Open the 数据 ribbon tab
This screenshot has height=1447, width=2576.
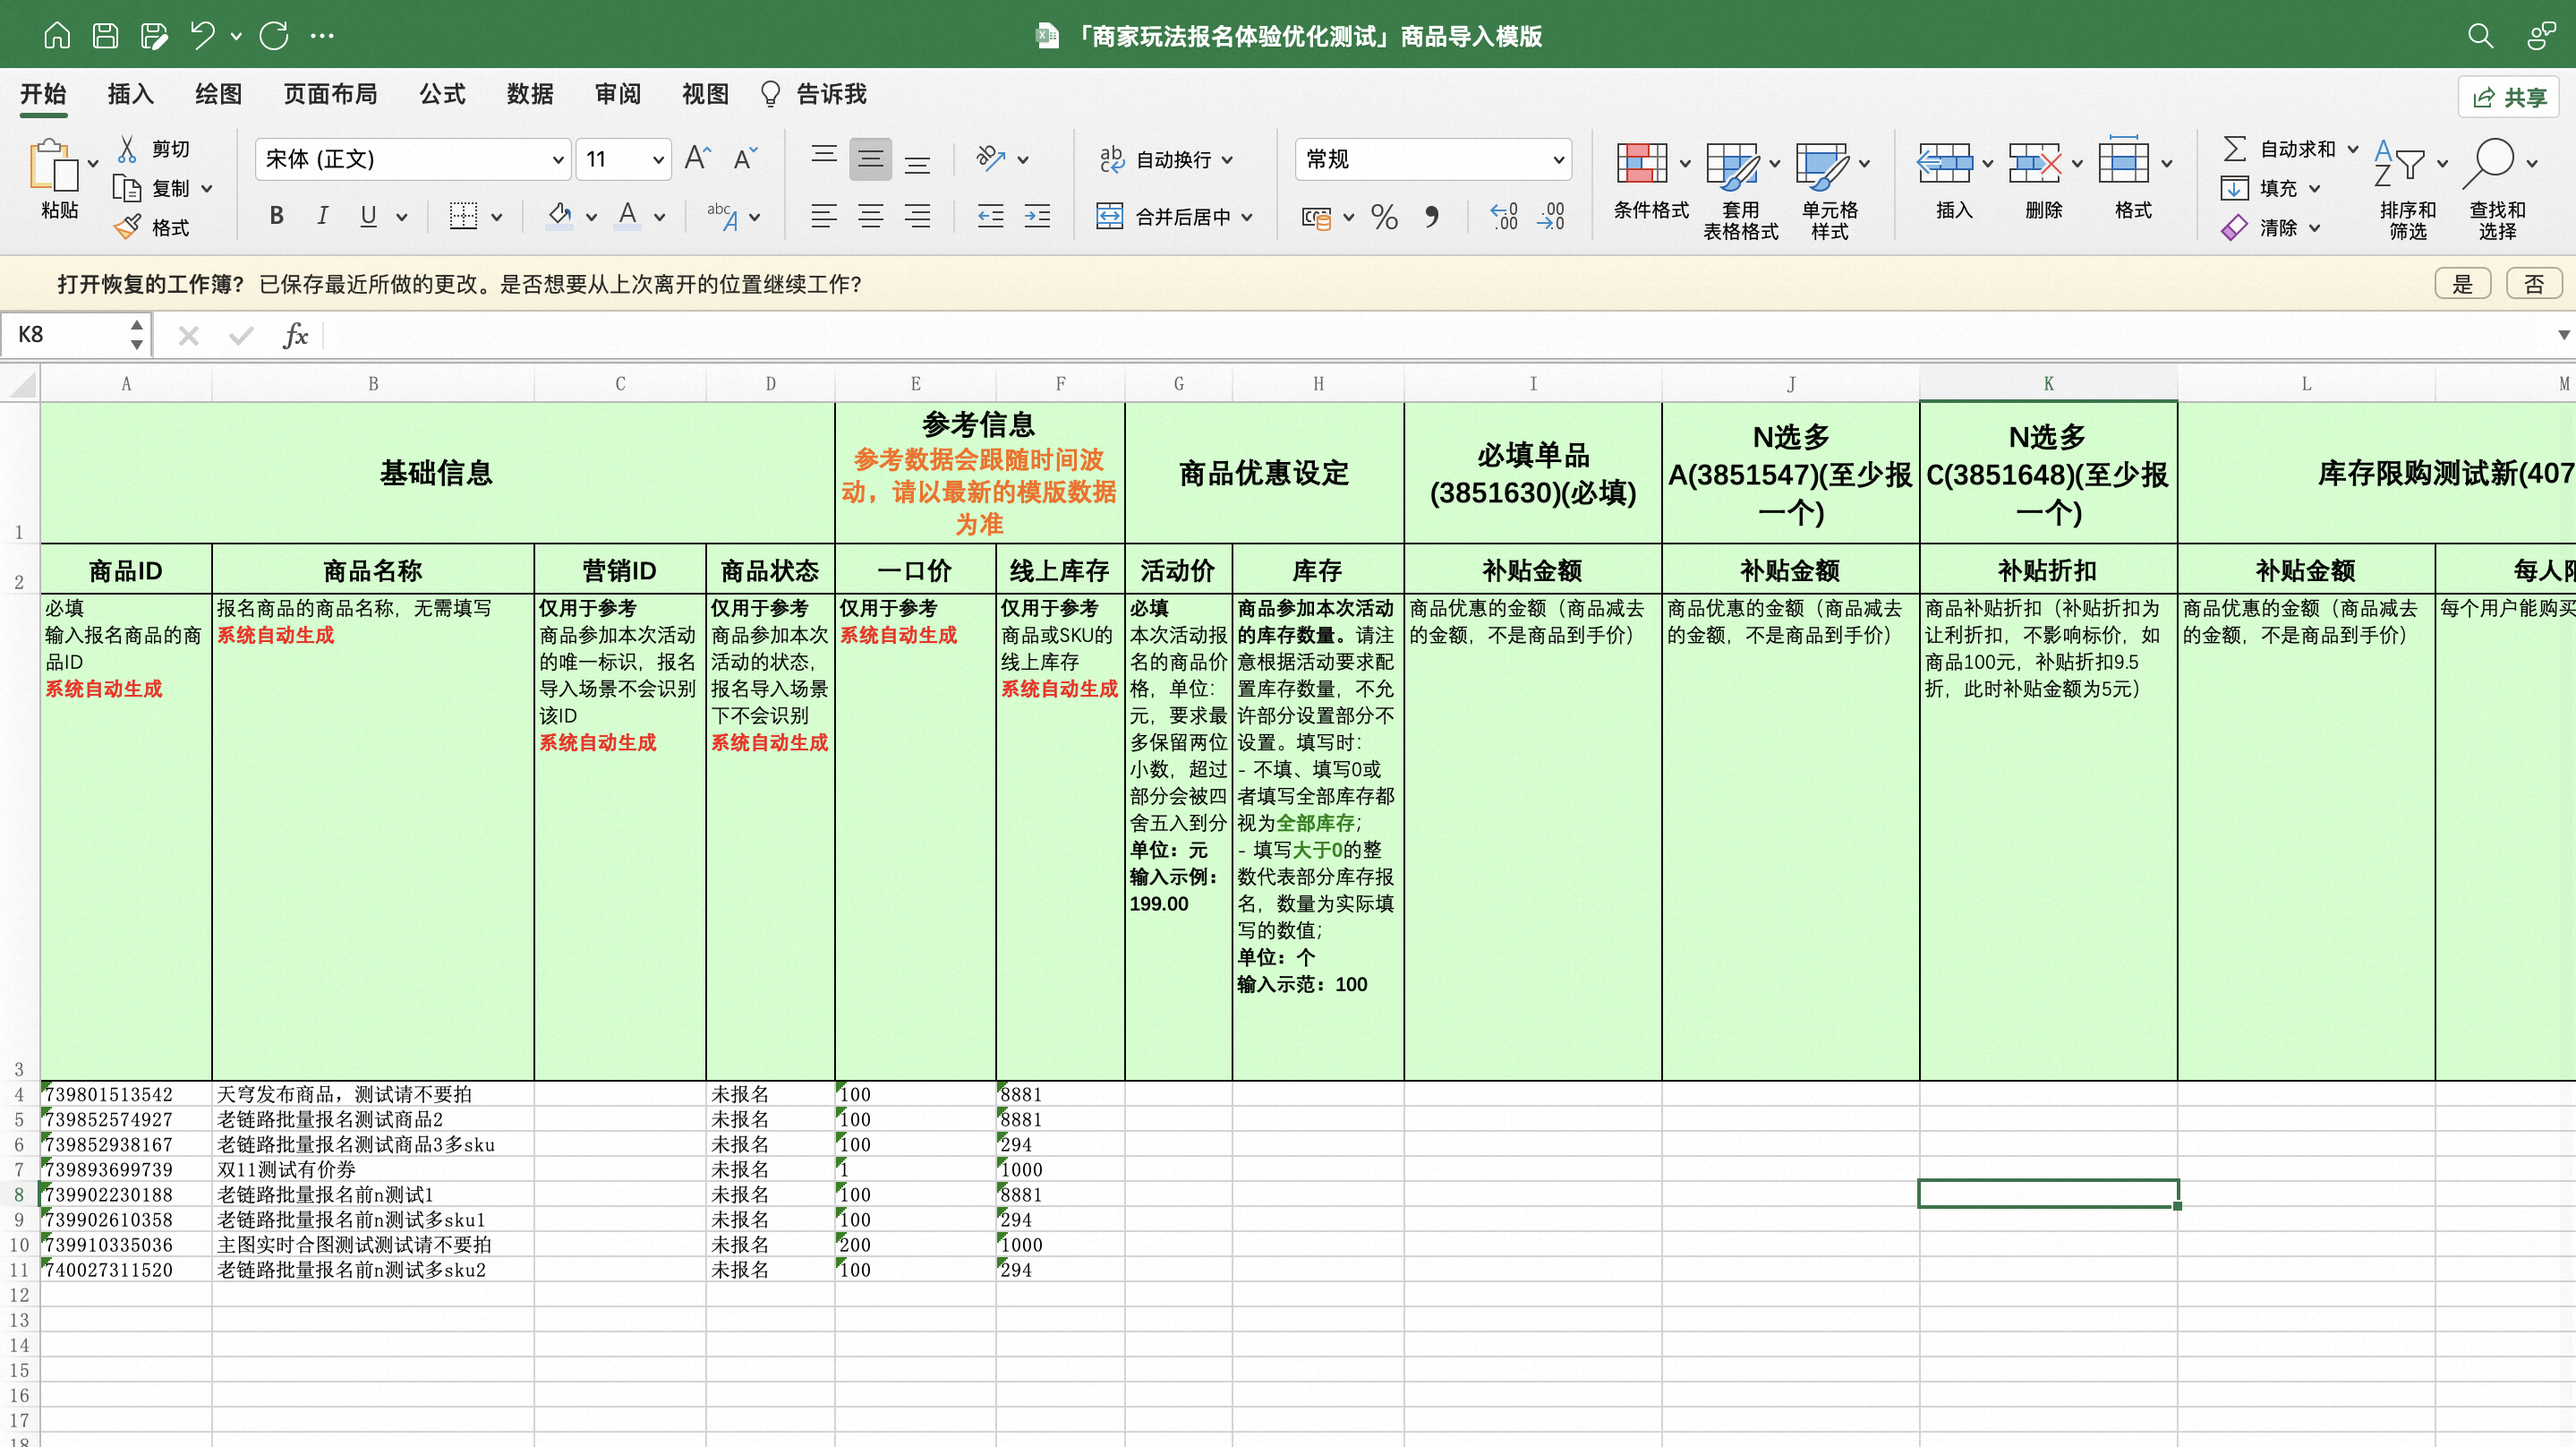(x=530, y=94)
